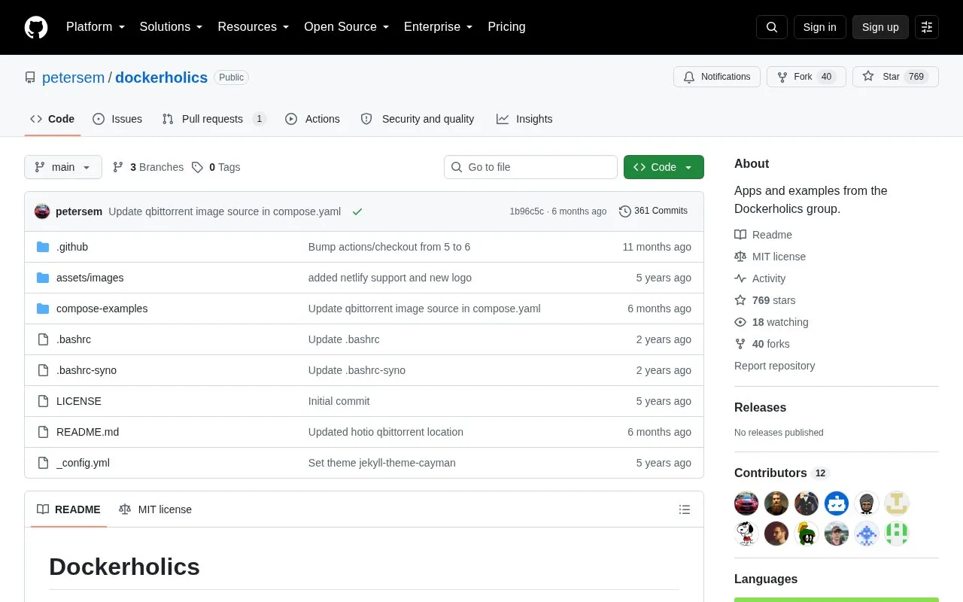This screenshot has width=963, height=602.
Task: Click the search magnifier icon
Action: [772, 27]
